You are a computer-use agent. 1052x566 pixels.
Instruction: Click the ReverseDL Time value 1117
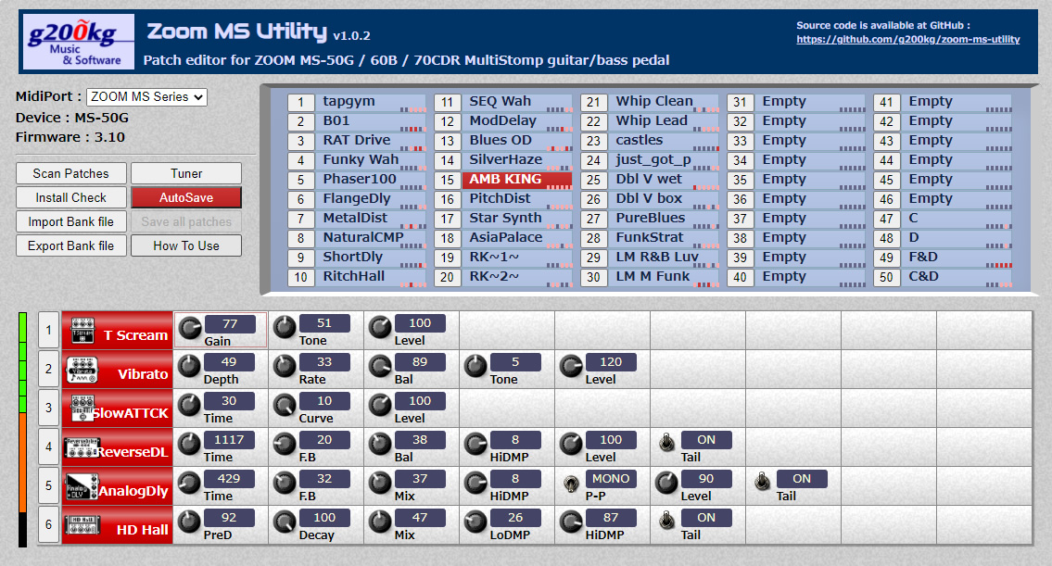coord(229,440)
